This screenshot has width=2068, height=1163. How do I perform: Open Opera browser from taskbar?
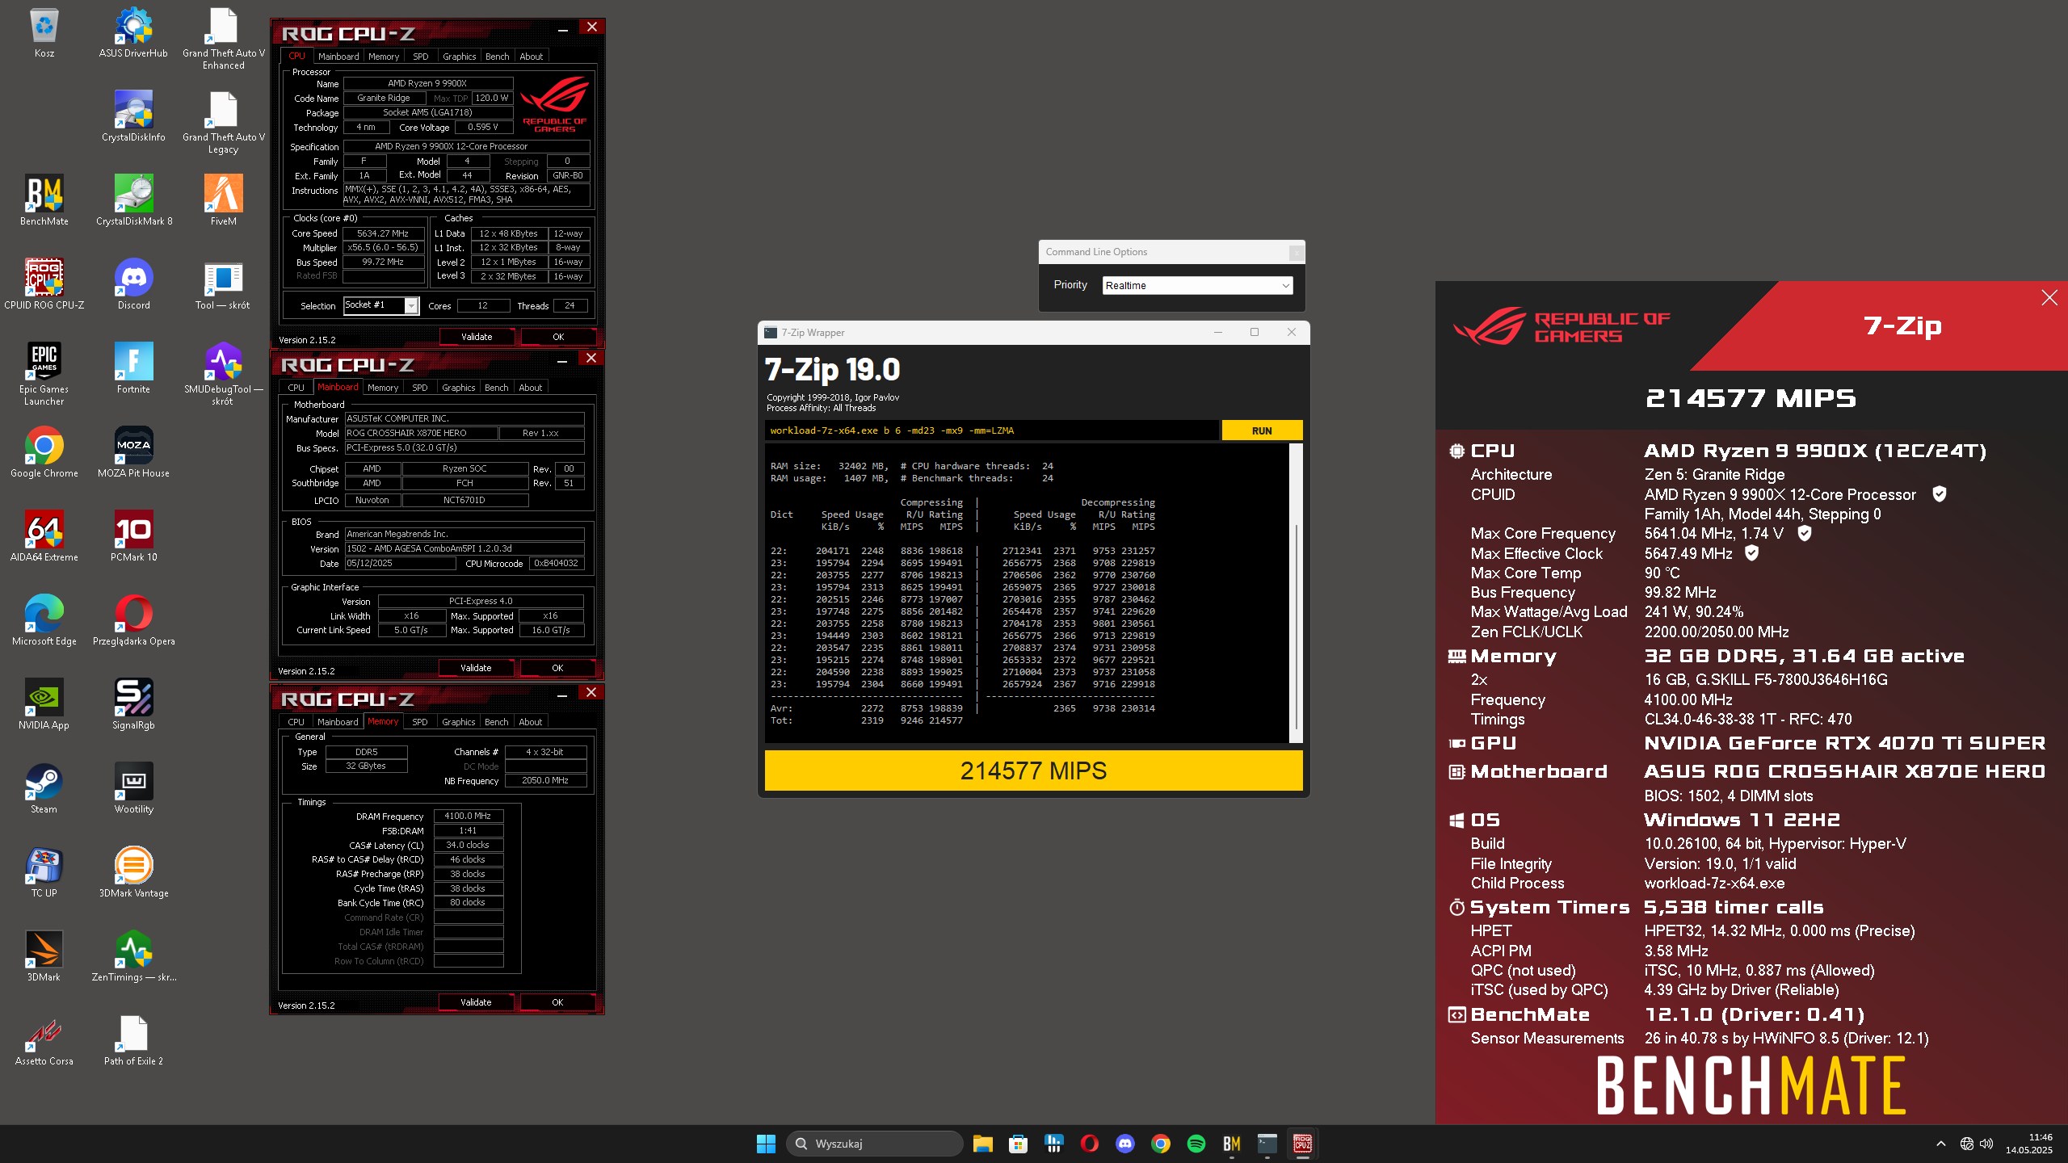coord(1089,1144)
